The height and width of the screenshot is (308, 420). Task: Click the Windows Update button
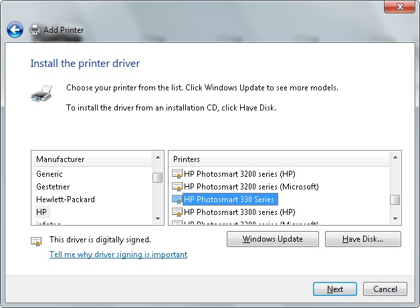tap(273, 239)
